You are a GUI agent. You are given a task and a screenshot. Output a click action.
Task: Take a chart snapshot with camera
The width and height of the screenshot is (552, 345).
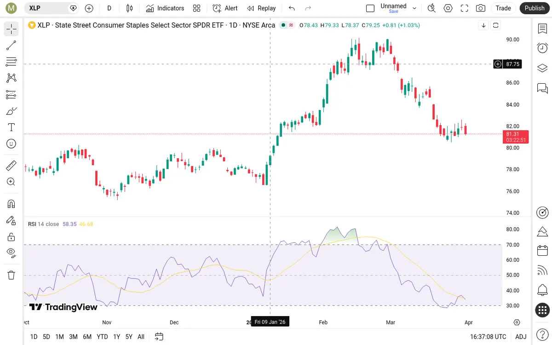click(481, 8)
